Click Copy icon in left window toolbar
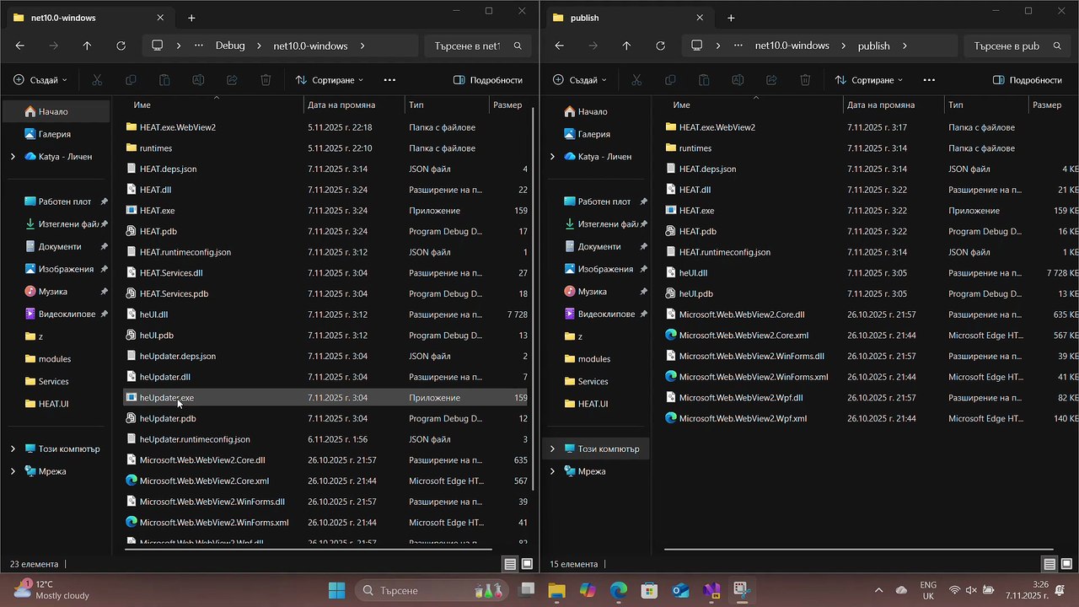The width and height of the screenshot is (1079, 607). click(131, 80)
